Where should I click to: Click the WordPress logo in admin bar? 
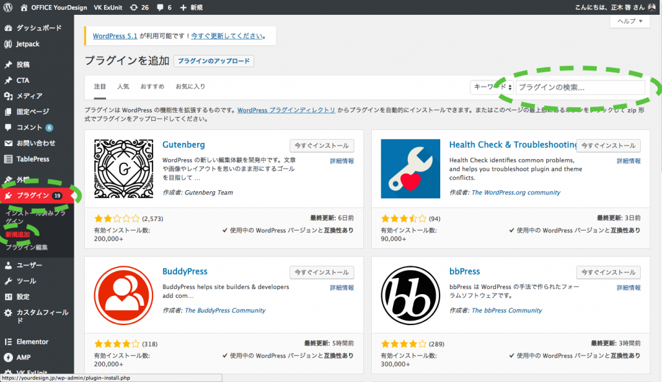point(8,8)
